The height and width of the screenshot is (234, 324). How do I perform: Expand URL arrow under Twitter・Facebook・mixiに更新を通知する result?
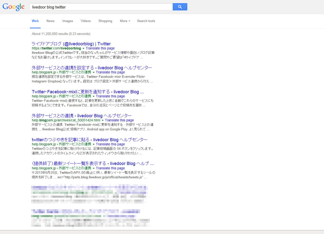(93, 96)
